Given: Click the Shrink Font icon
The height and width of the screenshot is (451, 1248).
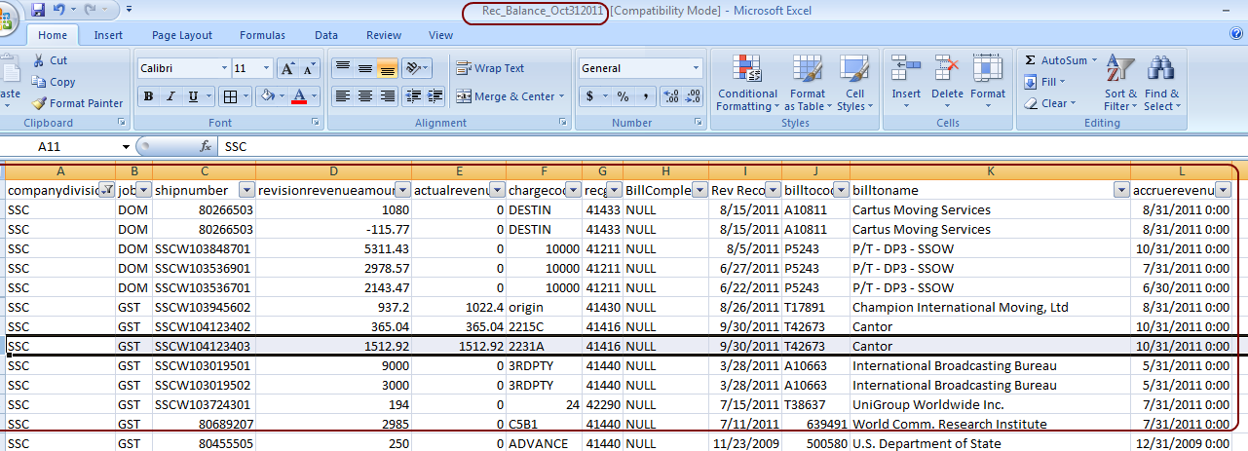Looking at the screenshot, I should pyautogui.click(x=310, y=68).
